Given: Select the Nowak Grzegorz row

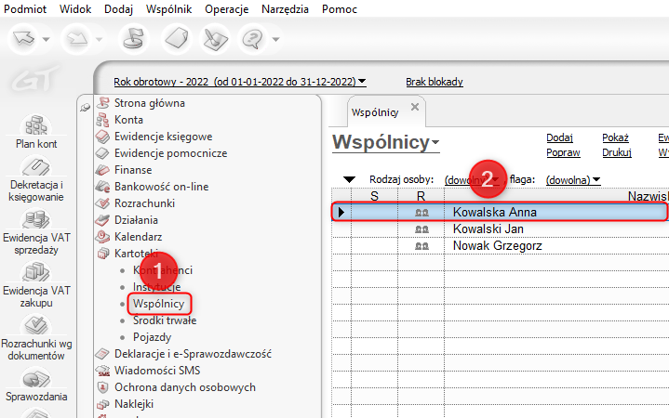Looking at the screenshot, I should [x=500, y=245].
